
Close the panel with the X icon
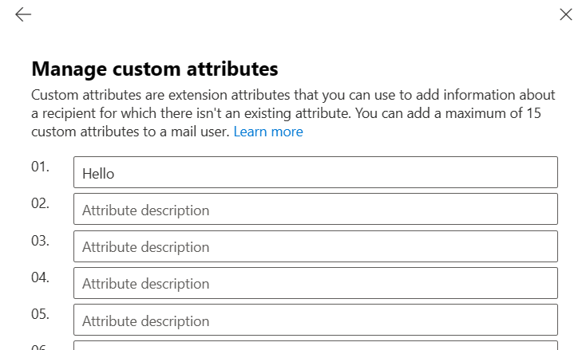[565, 14]
